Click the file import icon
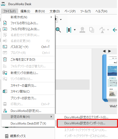 coord(5,23)
